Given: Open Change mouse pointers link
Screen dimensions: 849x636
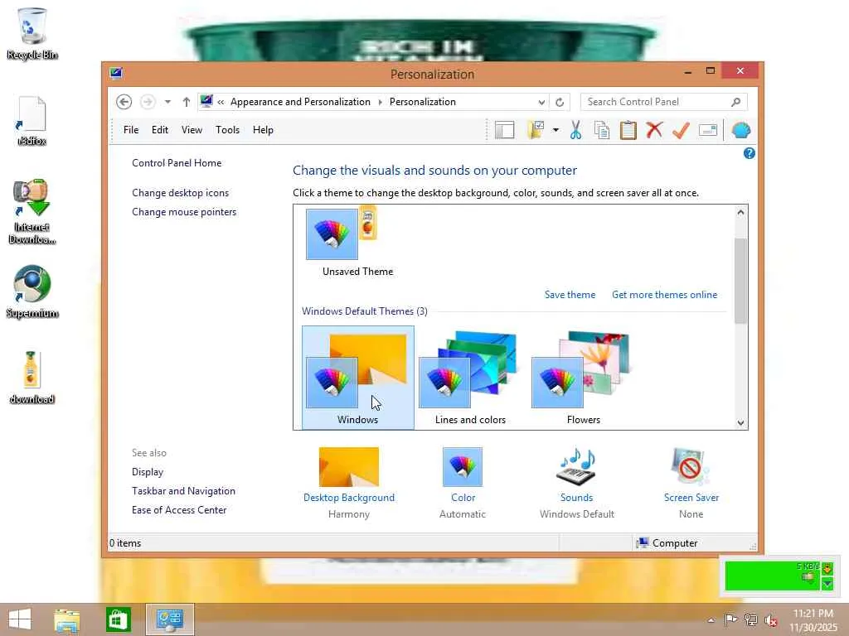Looking at the screenshot, I should pyautogui.click(x=184, y=212).
